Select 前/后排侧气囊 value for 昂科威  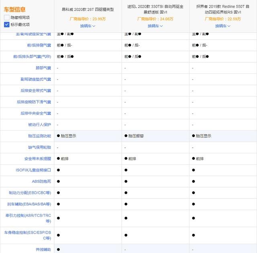(64, 45)
